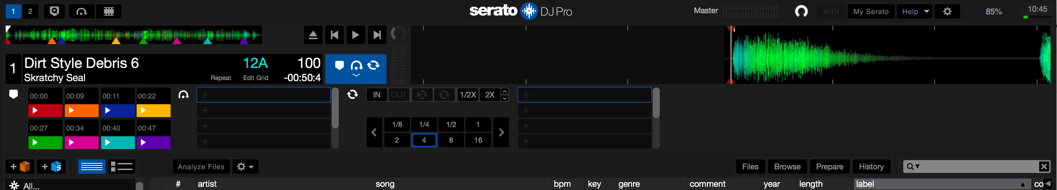Select the 8 beat auto loop

click(x=451, y=140)
